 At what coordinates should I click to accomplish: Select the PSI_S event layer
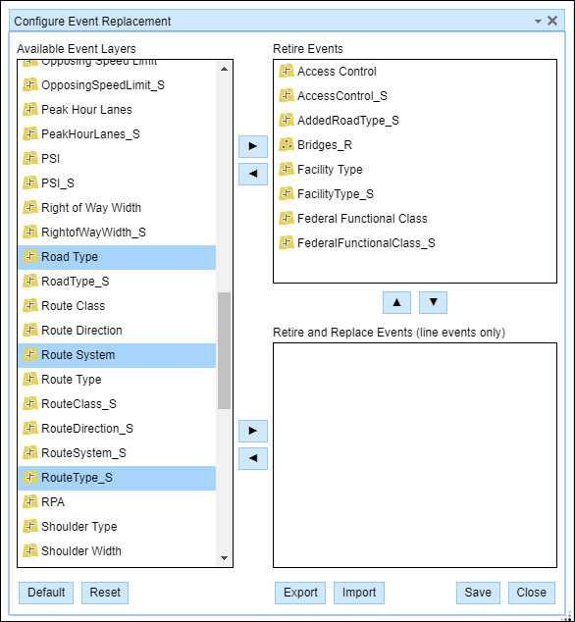(117, 183)
